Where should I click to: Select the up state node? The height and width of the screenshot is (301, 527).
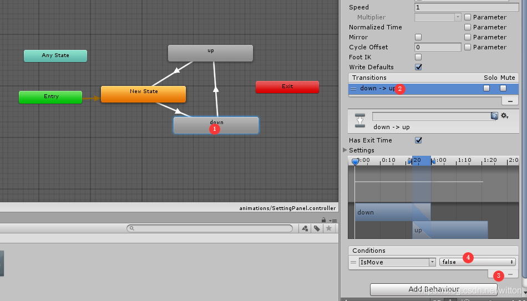[210, 53]
